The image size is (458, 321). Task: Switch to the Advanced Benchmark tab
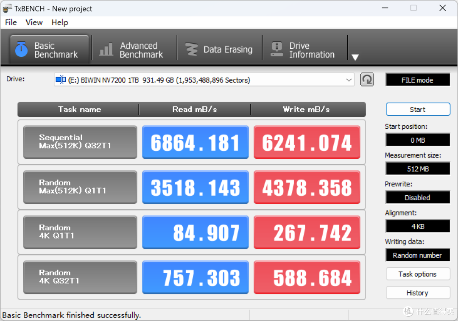click(134, 49)
